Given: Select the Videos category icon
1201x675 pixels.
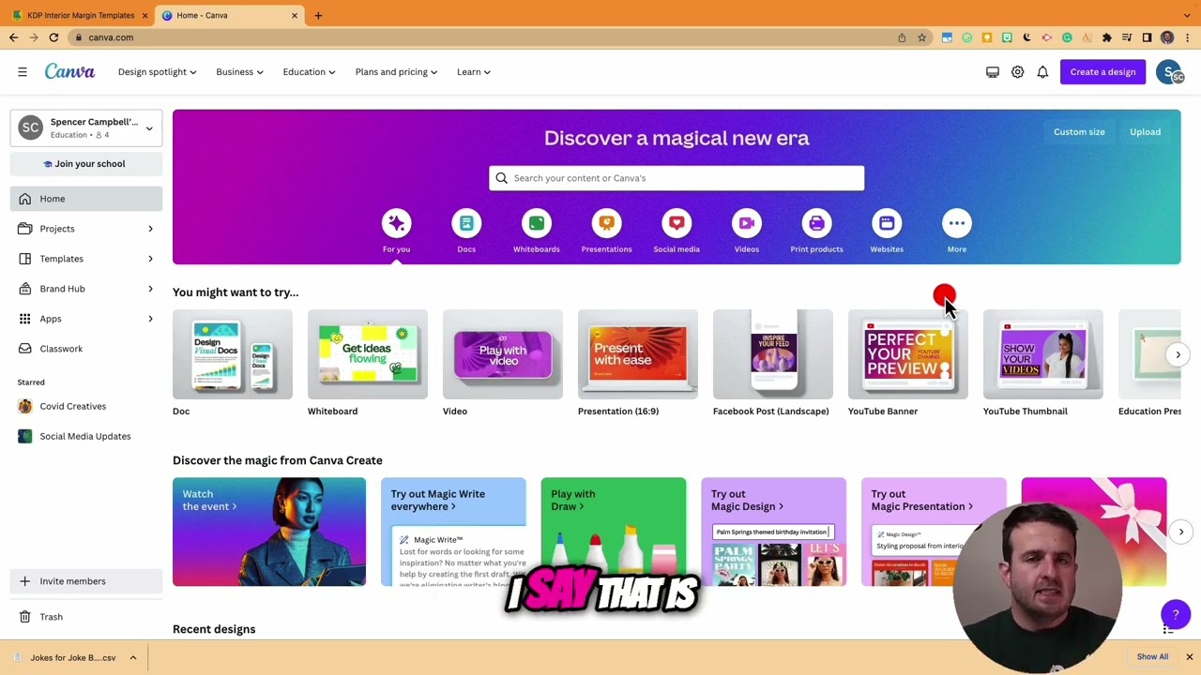Looking at the screenshot, I should pyautogui.click(x=747, y=223).
